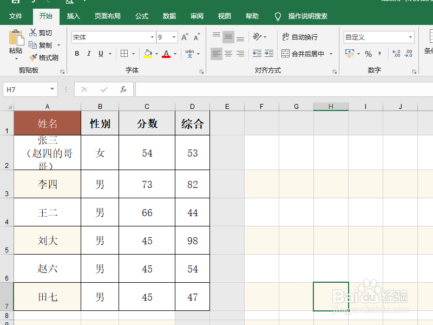Switch to the 插入 ribbon tab
The width and height of the screenshot is (433, 325).
coord(73,16)
